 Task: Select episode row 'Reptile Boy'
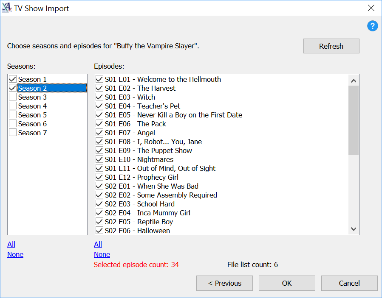pyautogui.click(x=139, y=222)
